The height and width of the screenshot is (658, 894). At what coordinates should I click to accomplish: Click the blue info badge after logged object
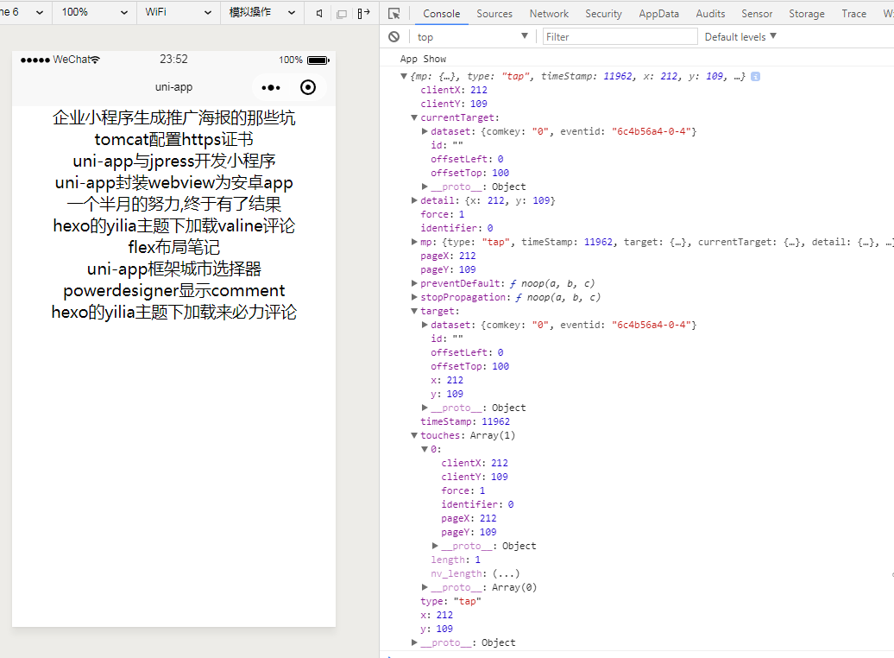(755, 77)
